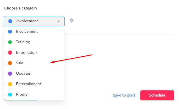
Task: Click the purple Updates color dot
Action: (x=10, y=73)
